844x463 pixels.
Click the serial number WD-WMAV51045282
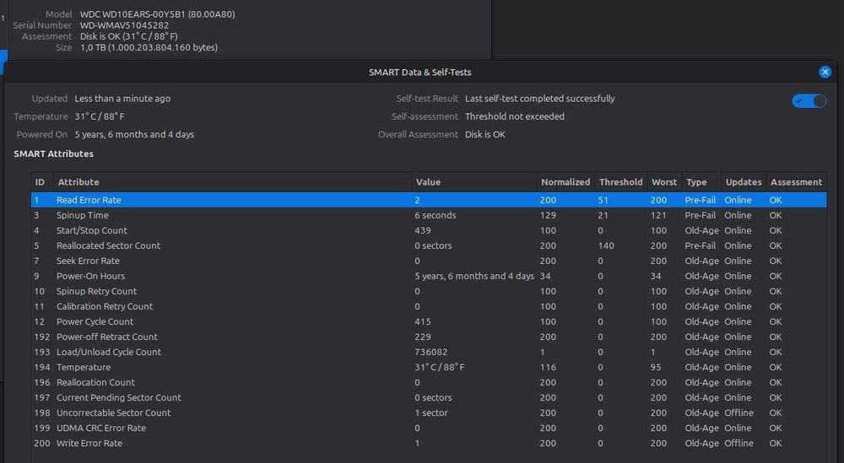pyautogui.click(x=124, y=25)
